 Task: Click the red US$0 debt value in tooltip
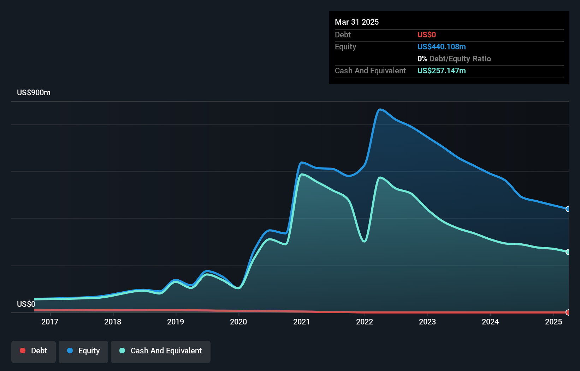(427, 35)
